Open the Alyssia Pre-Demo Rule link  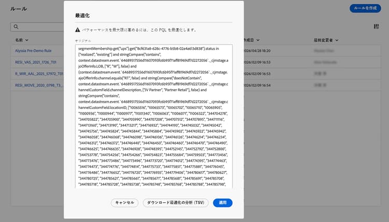click(33, 51)
